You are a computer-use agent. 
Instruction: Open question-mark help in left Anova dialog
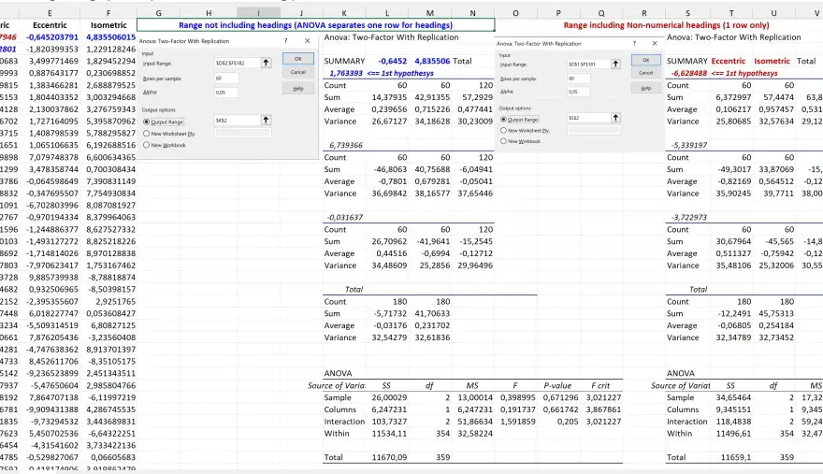click(x=286, y=40)
